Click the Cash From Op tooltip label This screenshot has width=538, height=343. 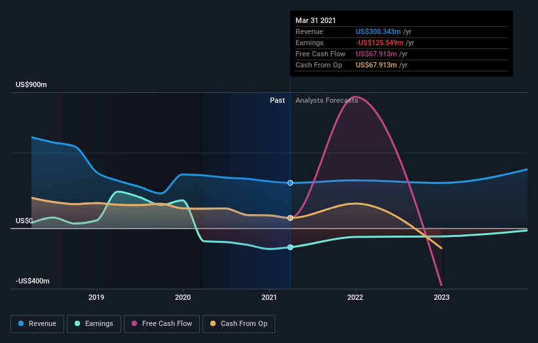coord(318,65)
